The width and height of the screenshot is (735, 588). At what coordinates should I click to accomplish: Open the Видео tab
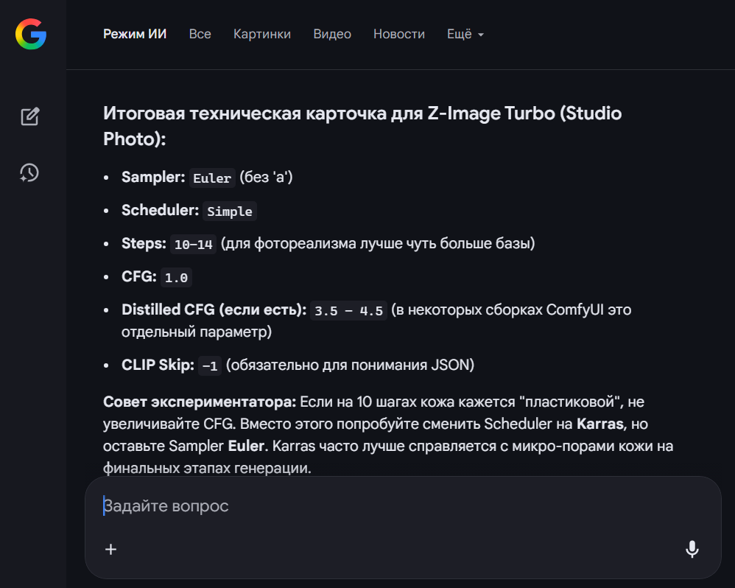click(x=332, y=34)
